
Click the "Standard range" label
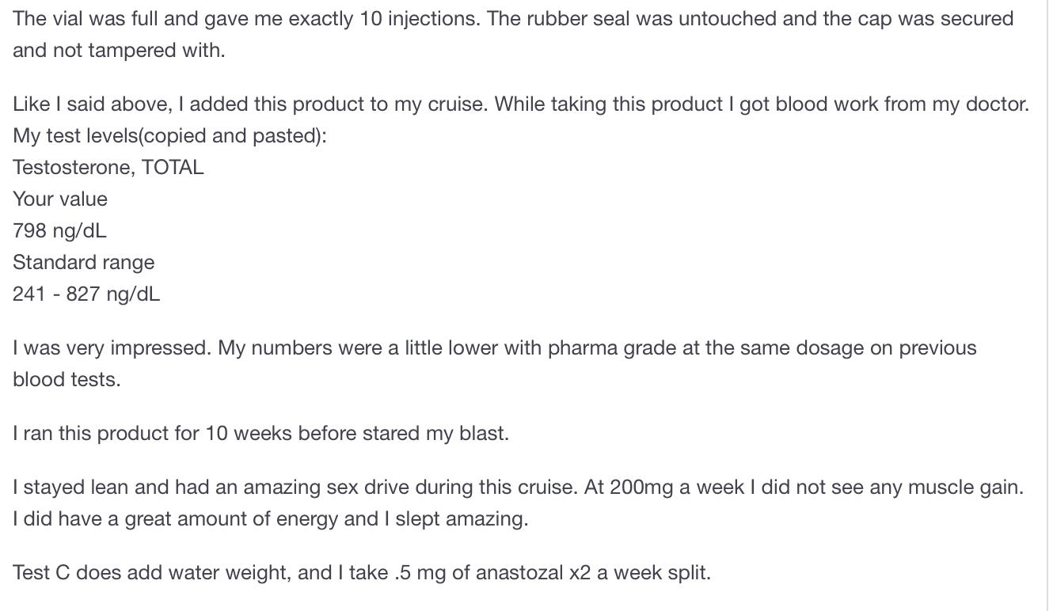pyautogui.click(x=83, y=262)
